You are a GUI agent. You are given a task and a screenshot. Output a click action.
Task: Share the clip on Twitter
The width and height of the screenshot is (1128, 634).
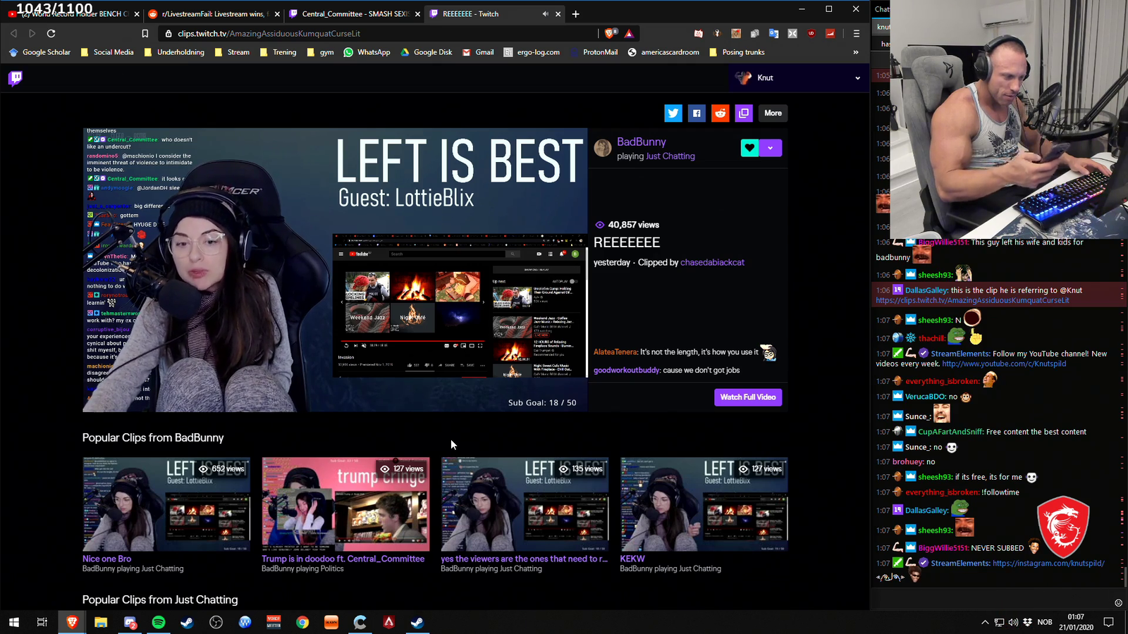tap(673, 113)
